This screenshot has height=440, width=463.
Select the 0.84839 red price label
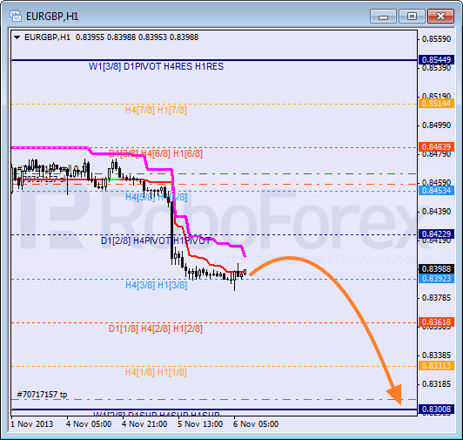(436, 147)
